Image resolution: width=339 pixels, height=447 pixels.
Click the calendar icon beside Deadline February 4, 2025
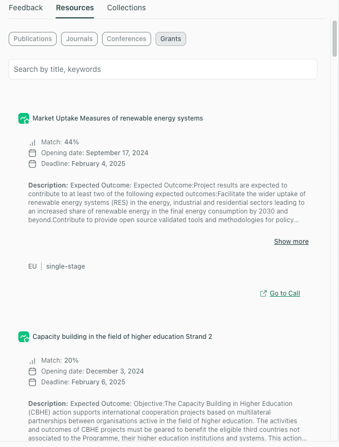32,164
